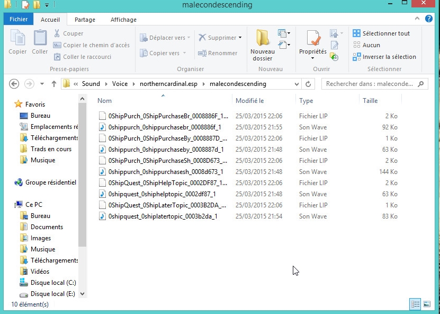Click the navigation pane scroll up arrow

82,99
